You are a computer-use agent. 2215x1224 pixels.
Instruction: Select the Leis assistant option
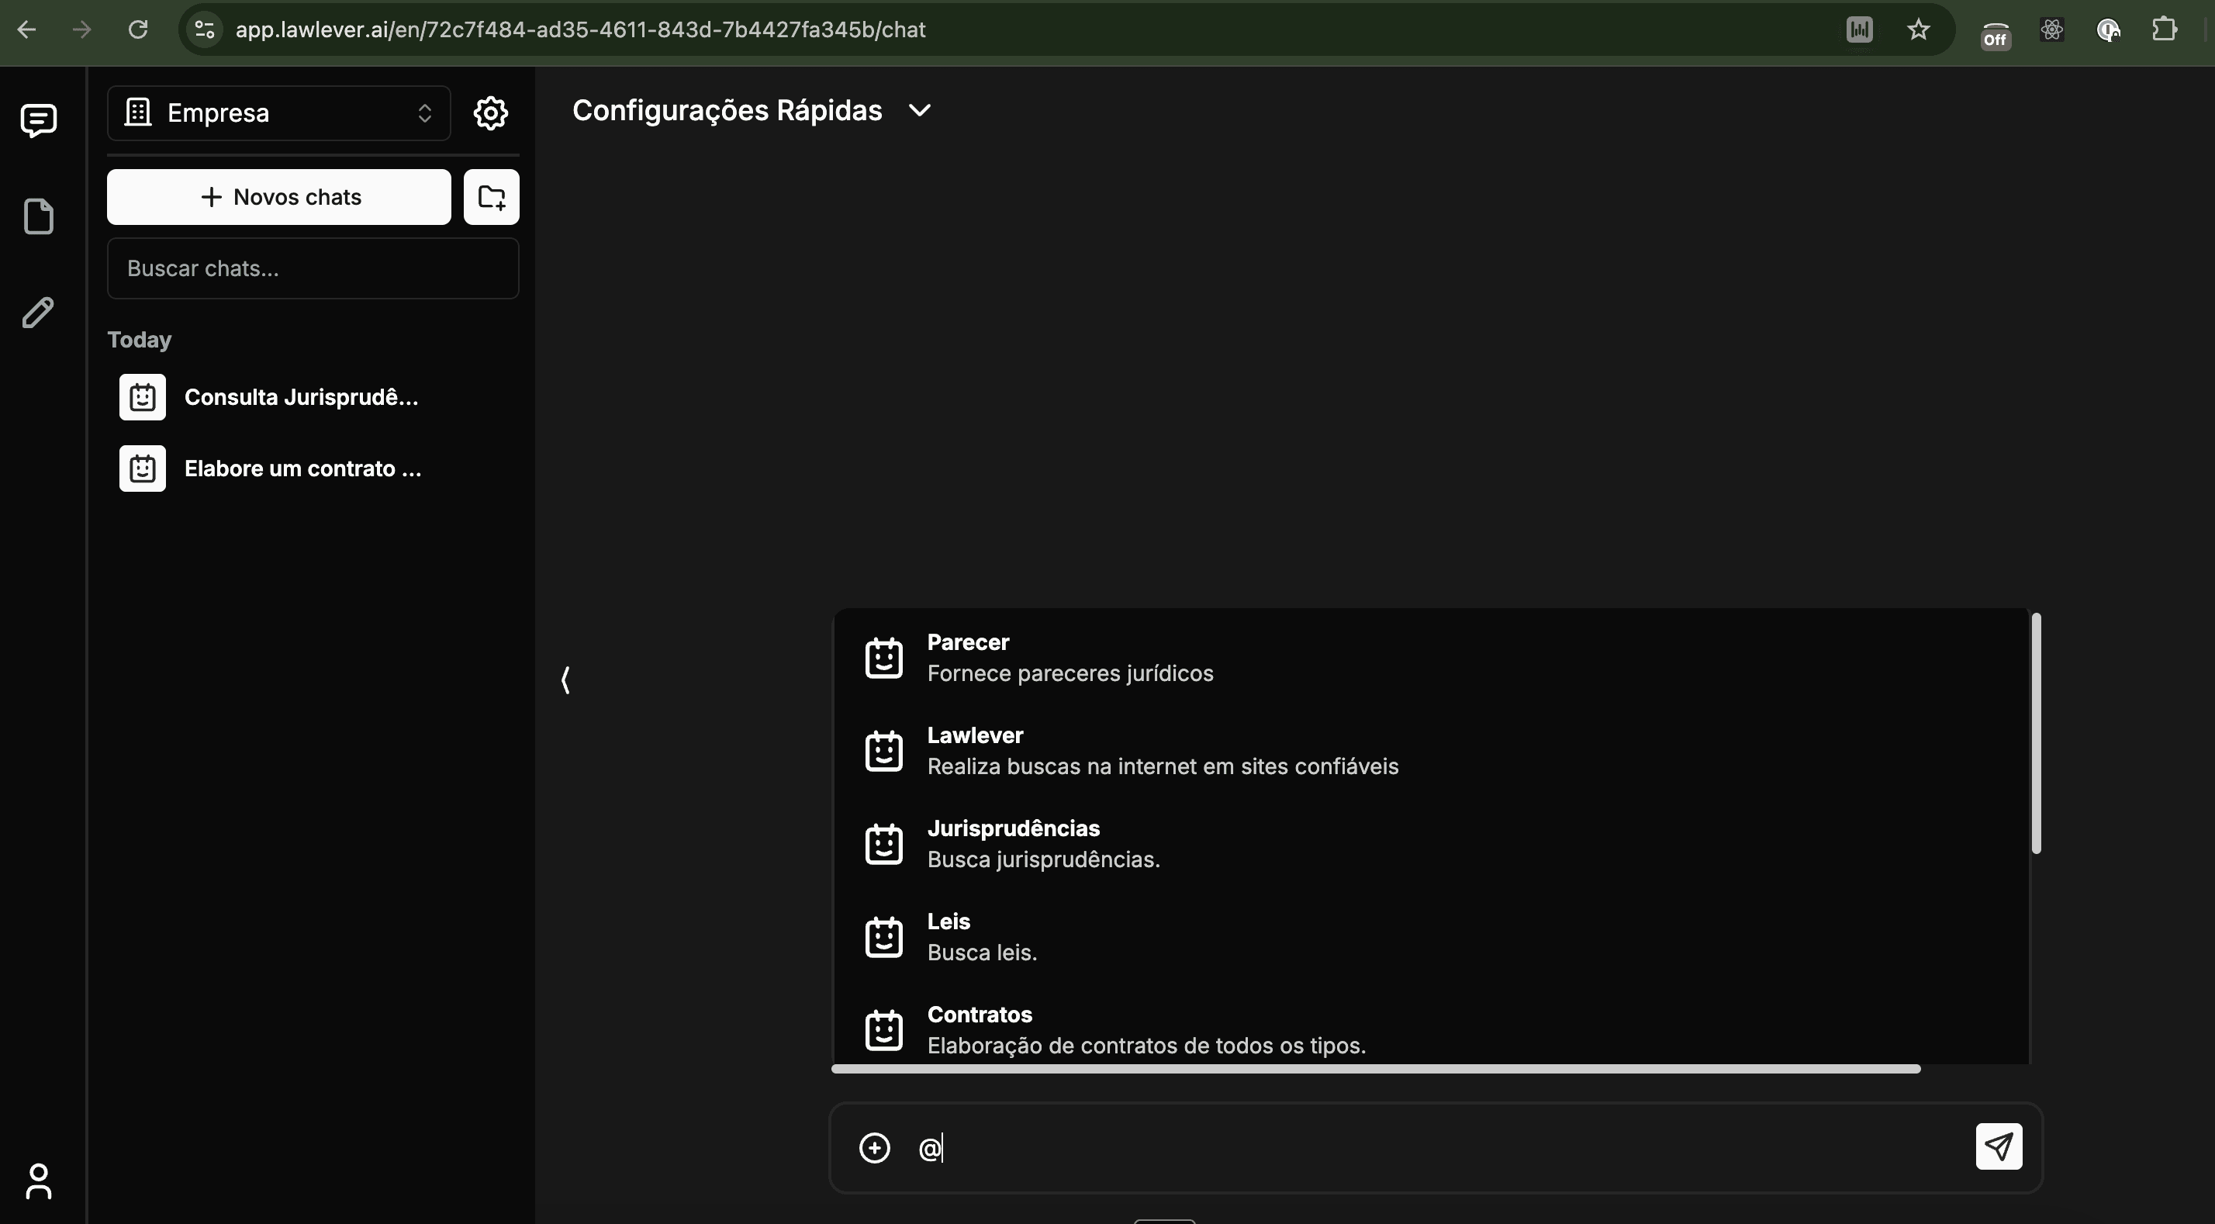tap(1431, 937)
